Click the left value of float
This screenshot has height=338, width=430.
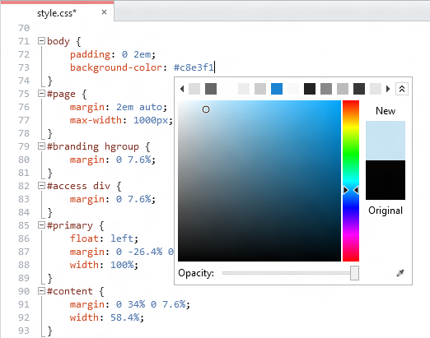(122, 238)
